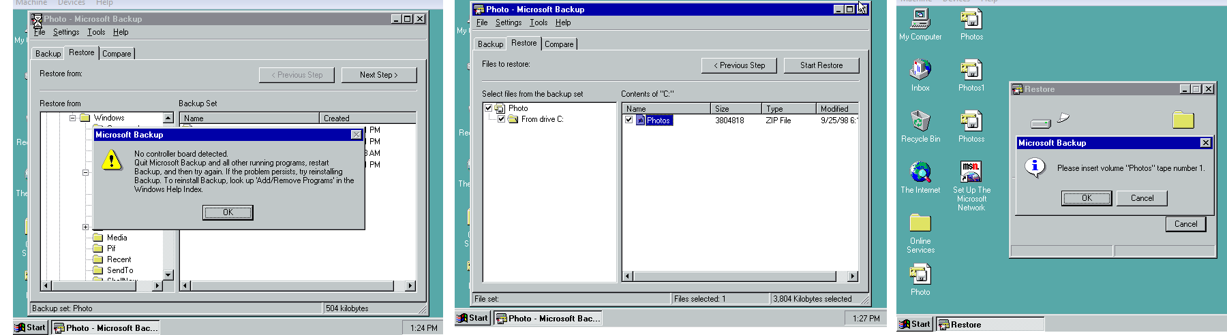Open Tools menu above the Files to restore pane
1227x335 pixels.
click(x=539, y=22)
